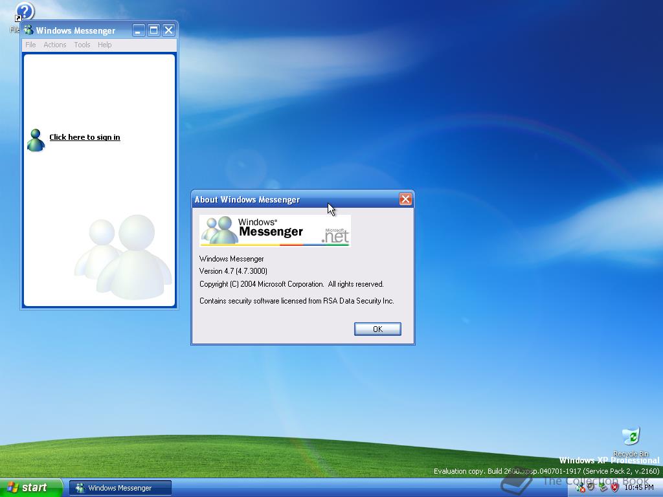This screenshot has height=497, width=663.
Task: Open the Help menu in Windows Messenger
Action: pyautogui.click(x=104, y=45)
